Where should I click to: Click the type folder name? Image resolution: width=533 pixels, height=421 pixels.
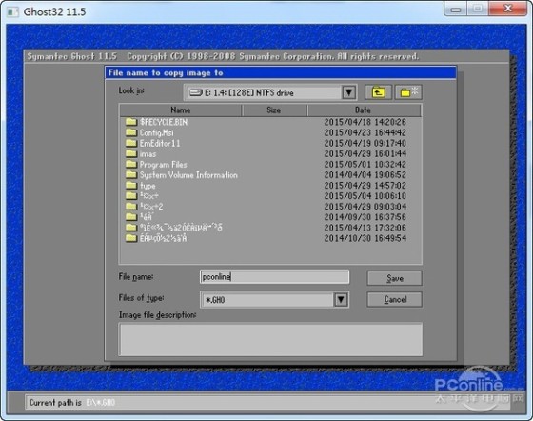(148, 186)
